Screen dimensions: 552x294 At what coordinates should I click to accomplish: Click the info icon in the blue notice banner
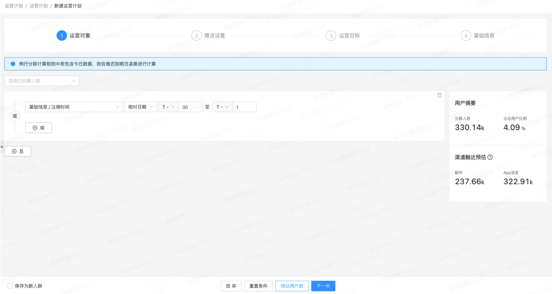[x=13, y=64]
